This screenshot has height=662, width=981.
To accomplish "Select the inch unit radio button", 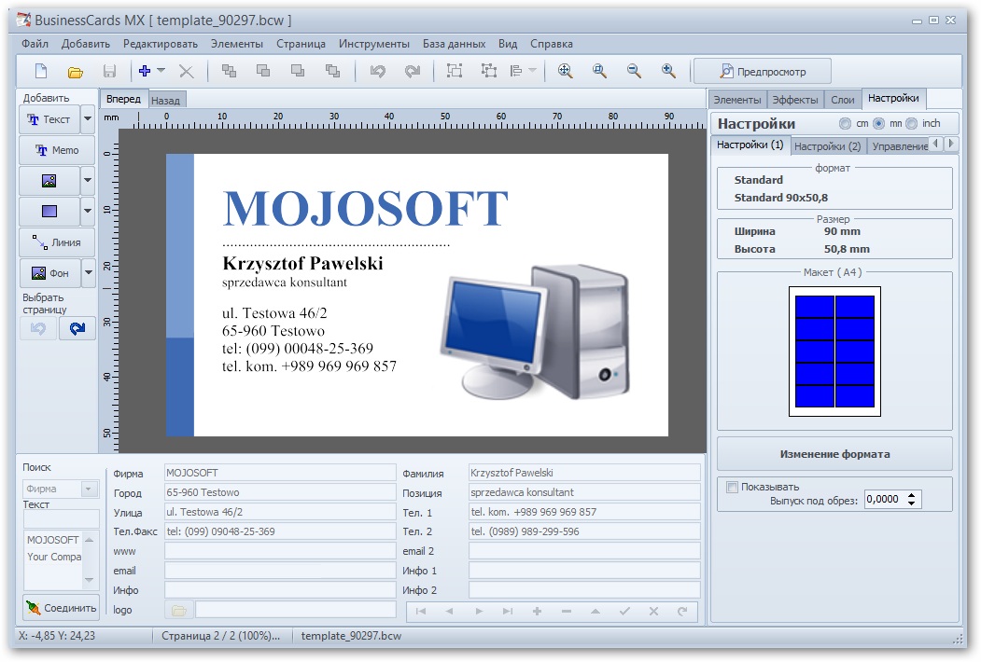I will (x=911, y=123).
